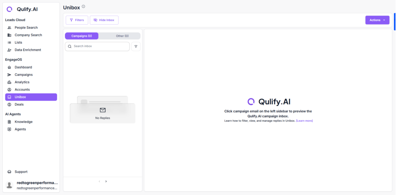Click the Qulify.AI logo in sidebar

(22, 9)
